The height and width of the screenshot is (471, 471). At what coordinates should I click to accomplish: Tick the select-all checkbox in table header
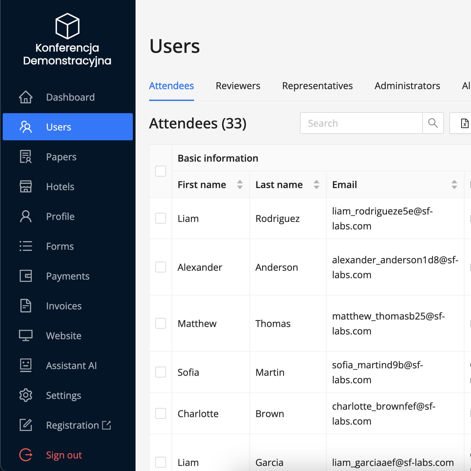tap(161, 171)
